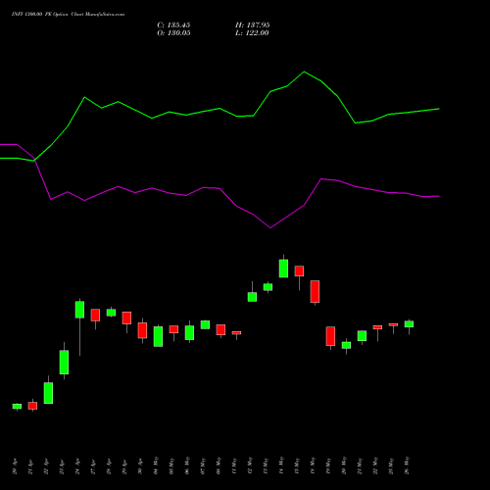Click the 26 May date label

point(407,465)
